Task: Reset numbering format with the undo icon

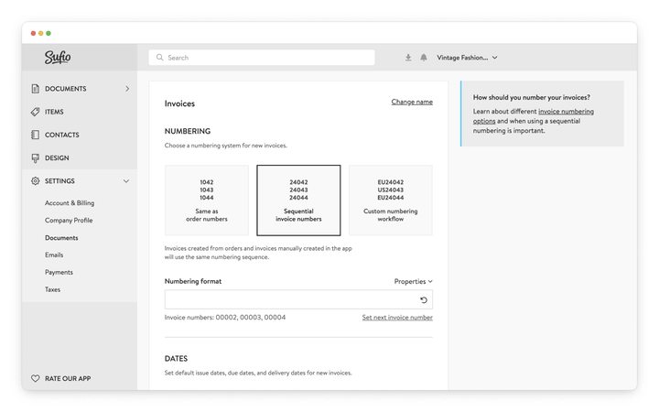Action: click(x=424, y=299)
